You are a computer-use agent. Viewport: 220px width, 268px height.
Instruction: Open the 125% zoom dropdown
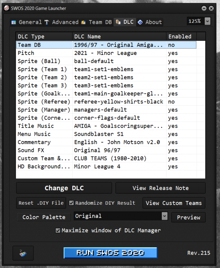click(x=207, y=21)
